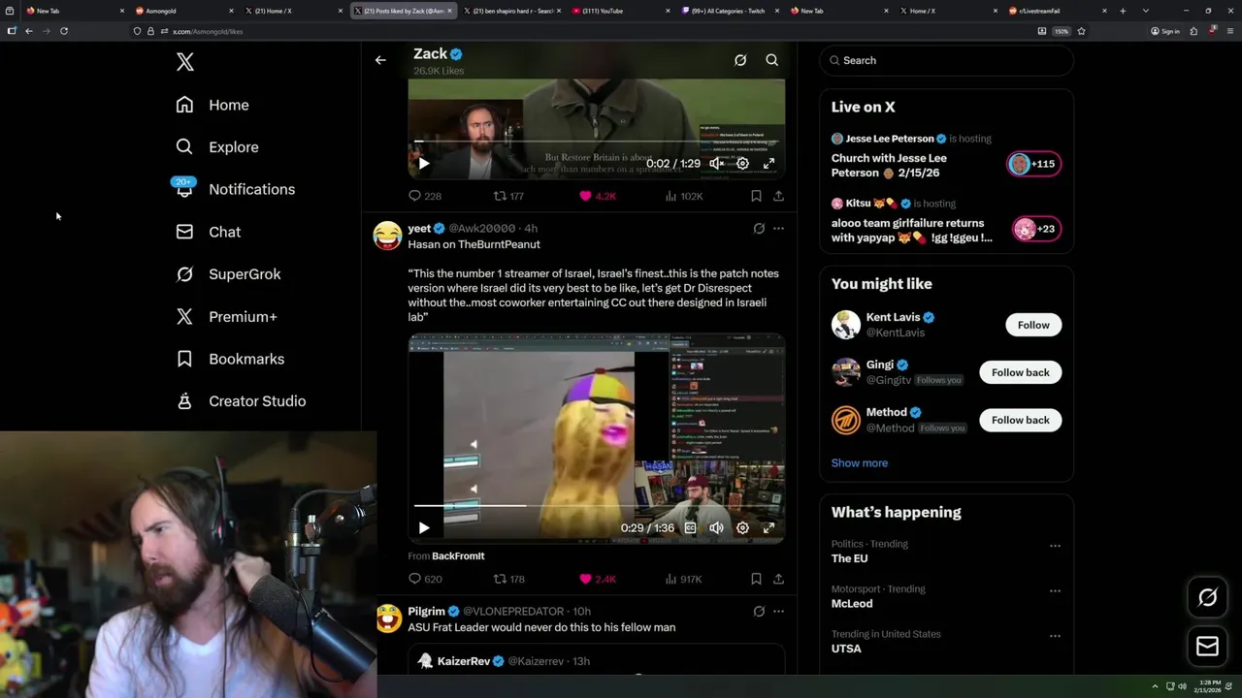The width and height of the screenshot is (1242, 698).
Task: Bookmark the post with 4.2K likes
Action: click(x=756, y=196)
